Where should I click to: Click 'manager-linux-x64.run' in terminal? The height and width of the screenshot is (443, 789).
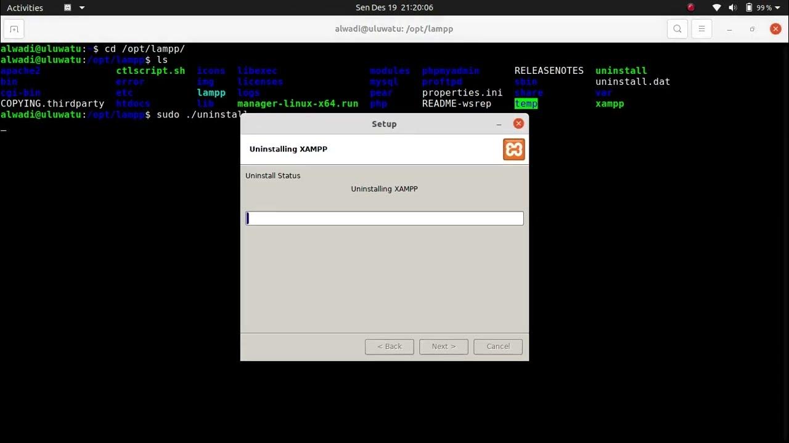click(x=298, y=103)
